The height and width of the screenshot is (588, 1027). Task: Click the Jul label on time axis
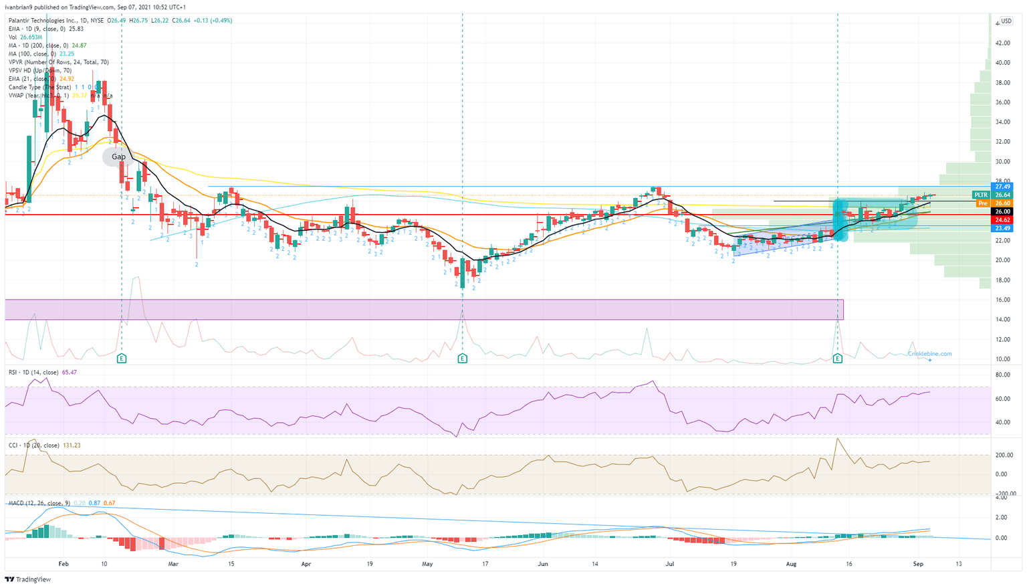(669, 564)
